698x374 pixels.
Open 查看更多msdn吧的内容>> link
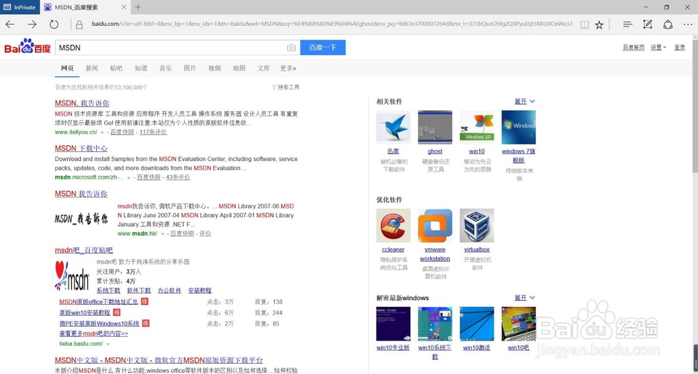94,334
